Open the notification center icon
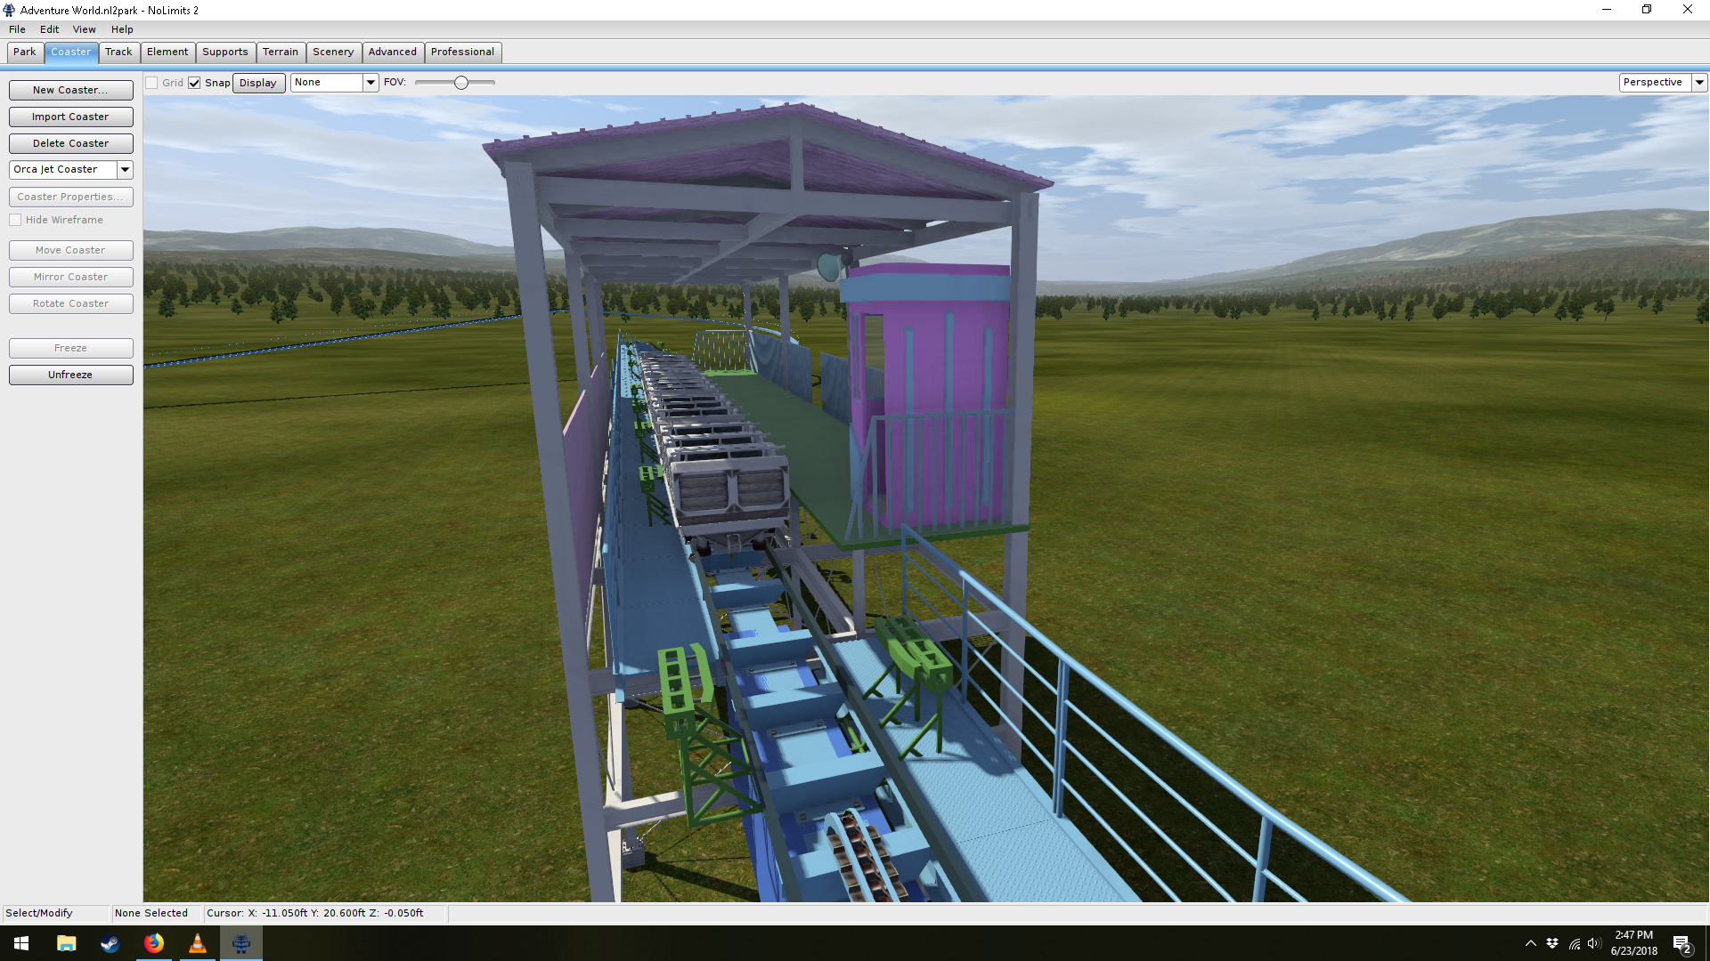The width and height of the screenshot is (1710, 961). click(x=1681, y=944)
